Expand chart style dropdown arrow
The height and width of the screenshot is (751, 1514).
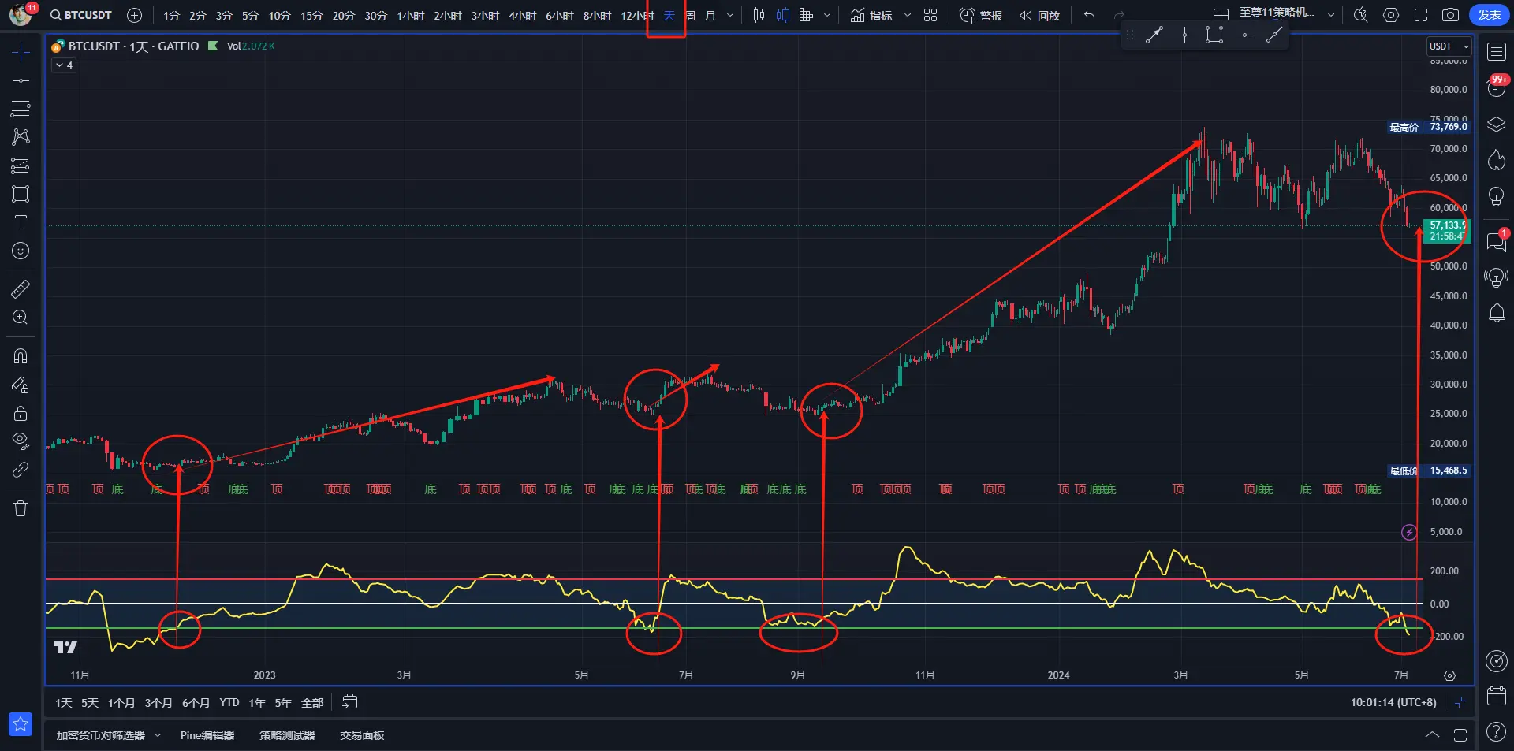pos(827,15)
